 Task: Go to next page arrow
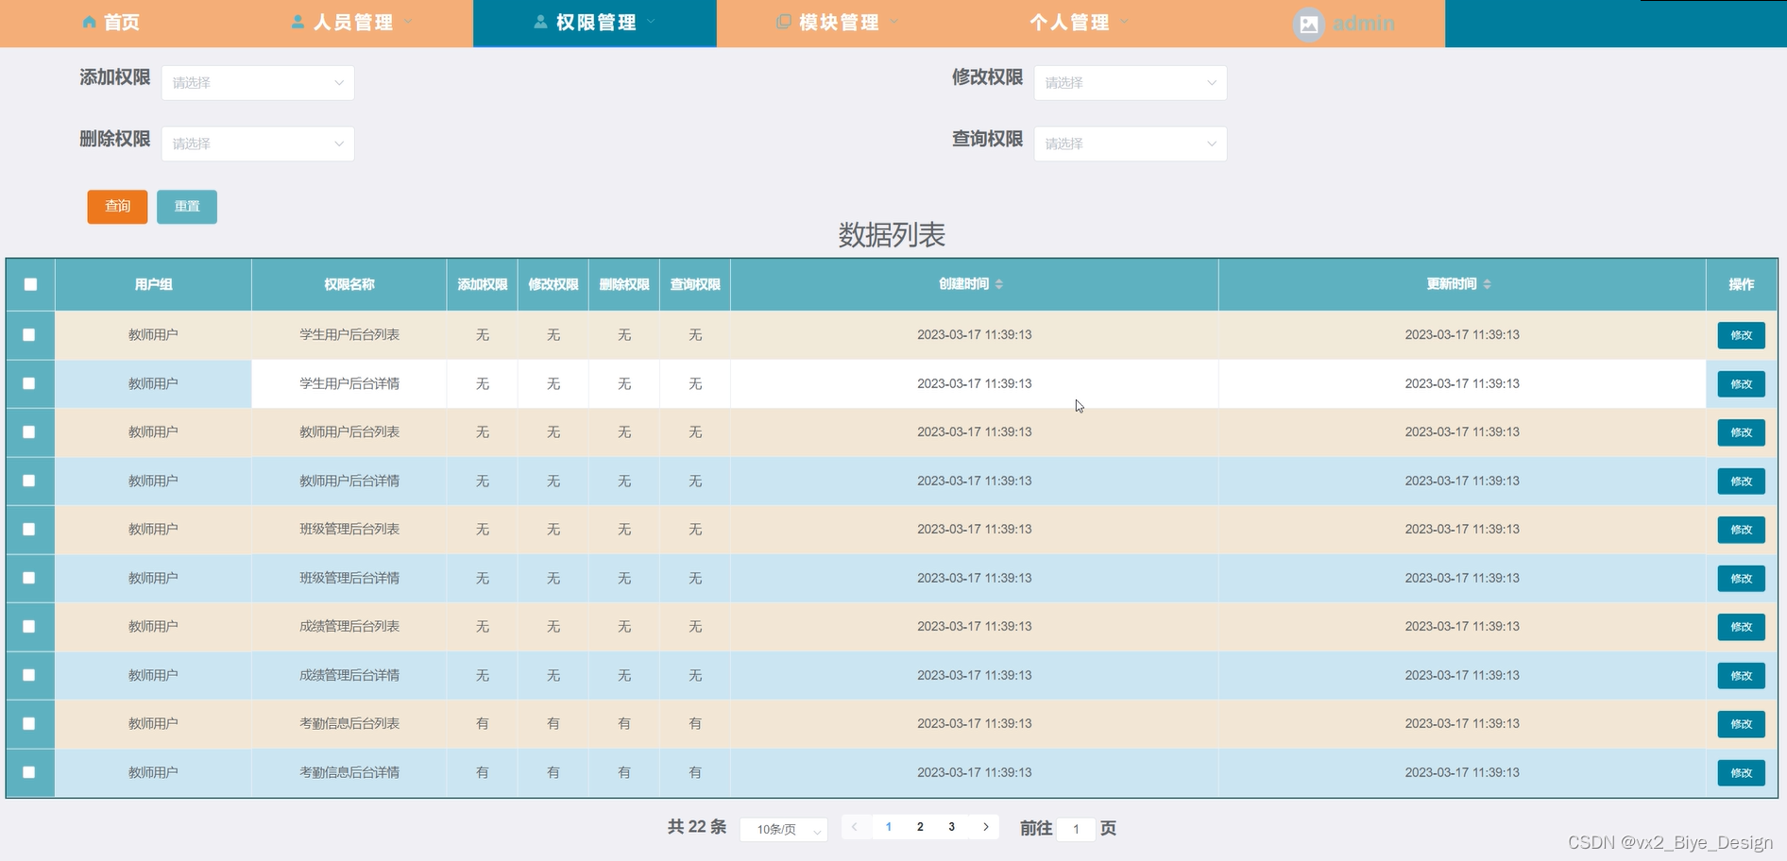click(x=985, y=827)
